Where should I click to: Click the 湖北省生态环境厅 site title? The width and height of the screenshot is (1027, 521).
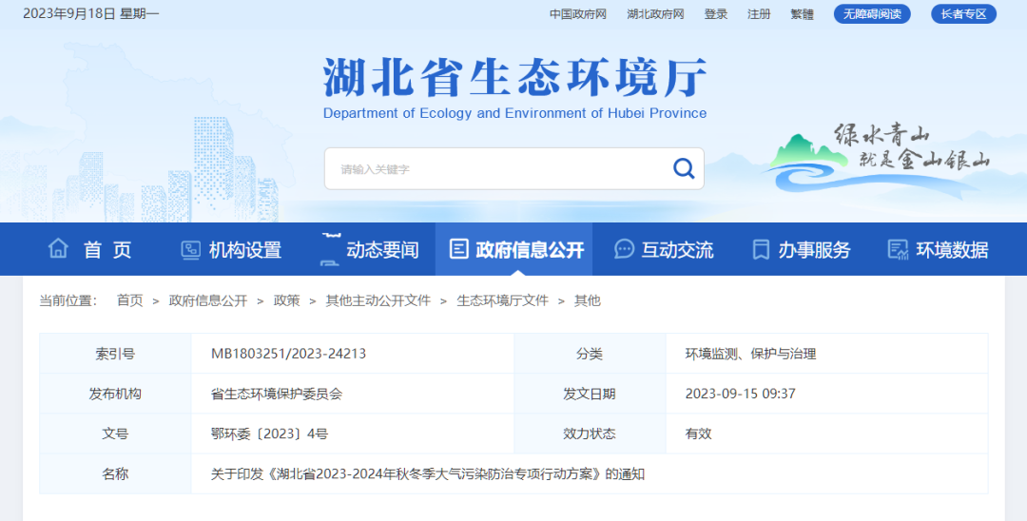tap(514, 77)
